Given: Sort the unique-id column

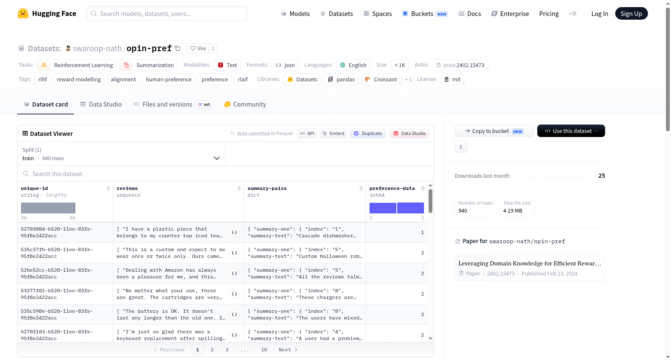Looking at the screenshot, I should pos(108,188).
